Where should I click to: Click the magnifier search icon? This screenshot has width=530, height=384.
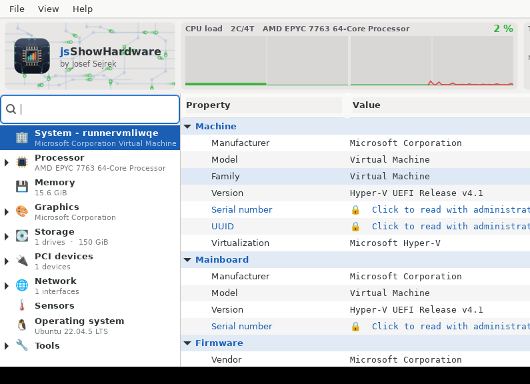(11, 109)
